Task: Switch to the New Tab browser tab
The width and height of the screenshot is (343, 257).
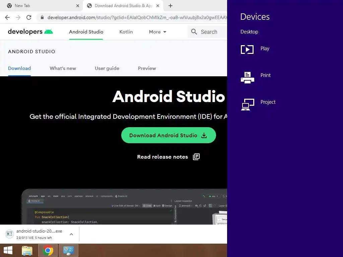Action: 42,6
